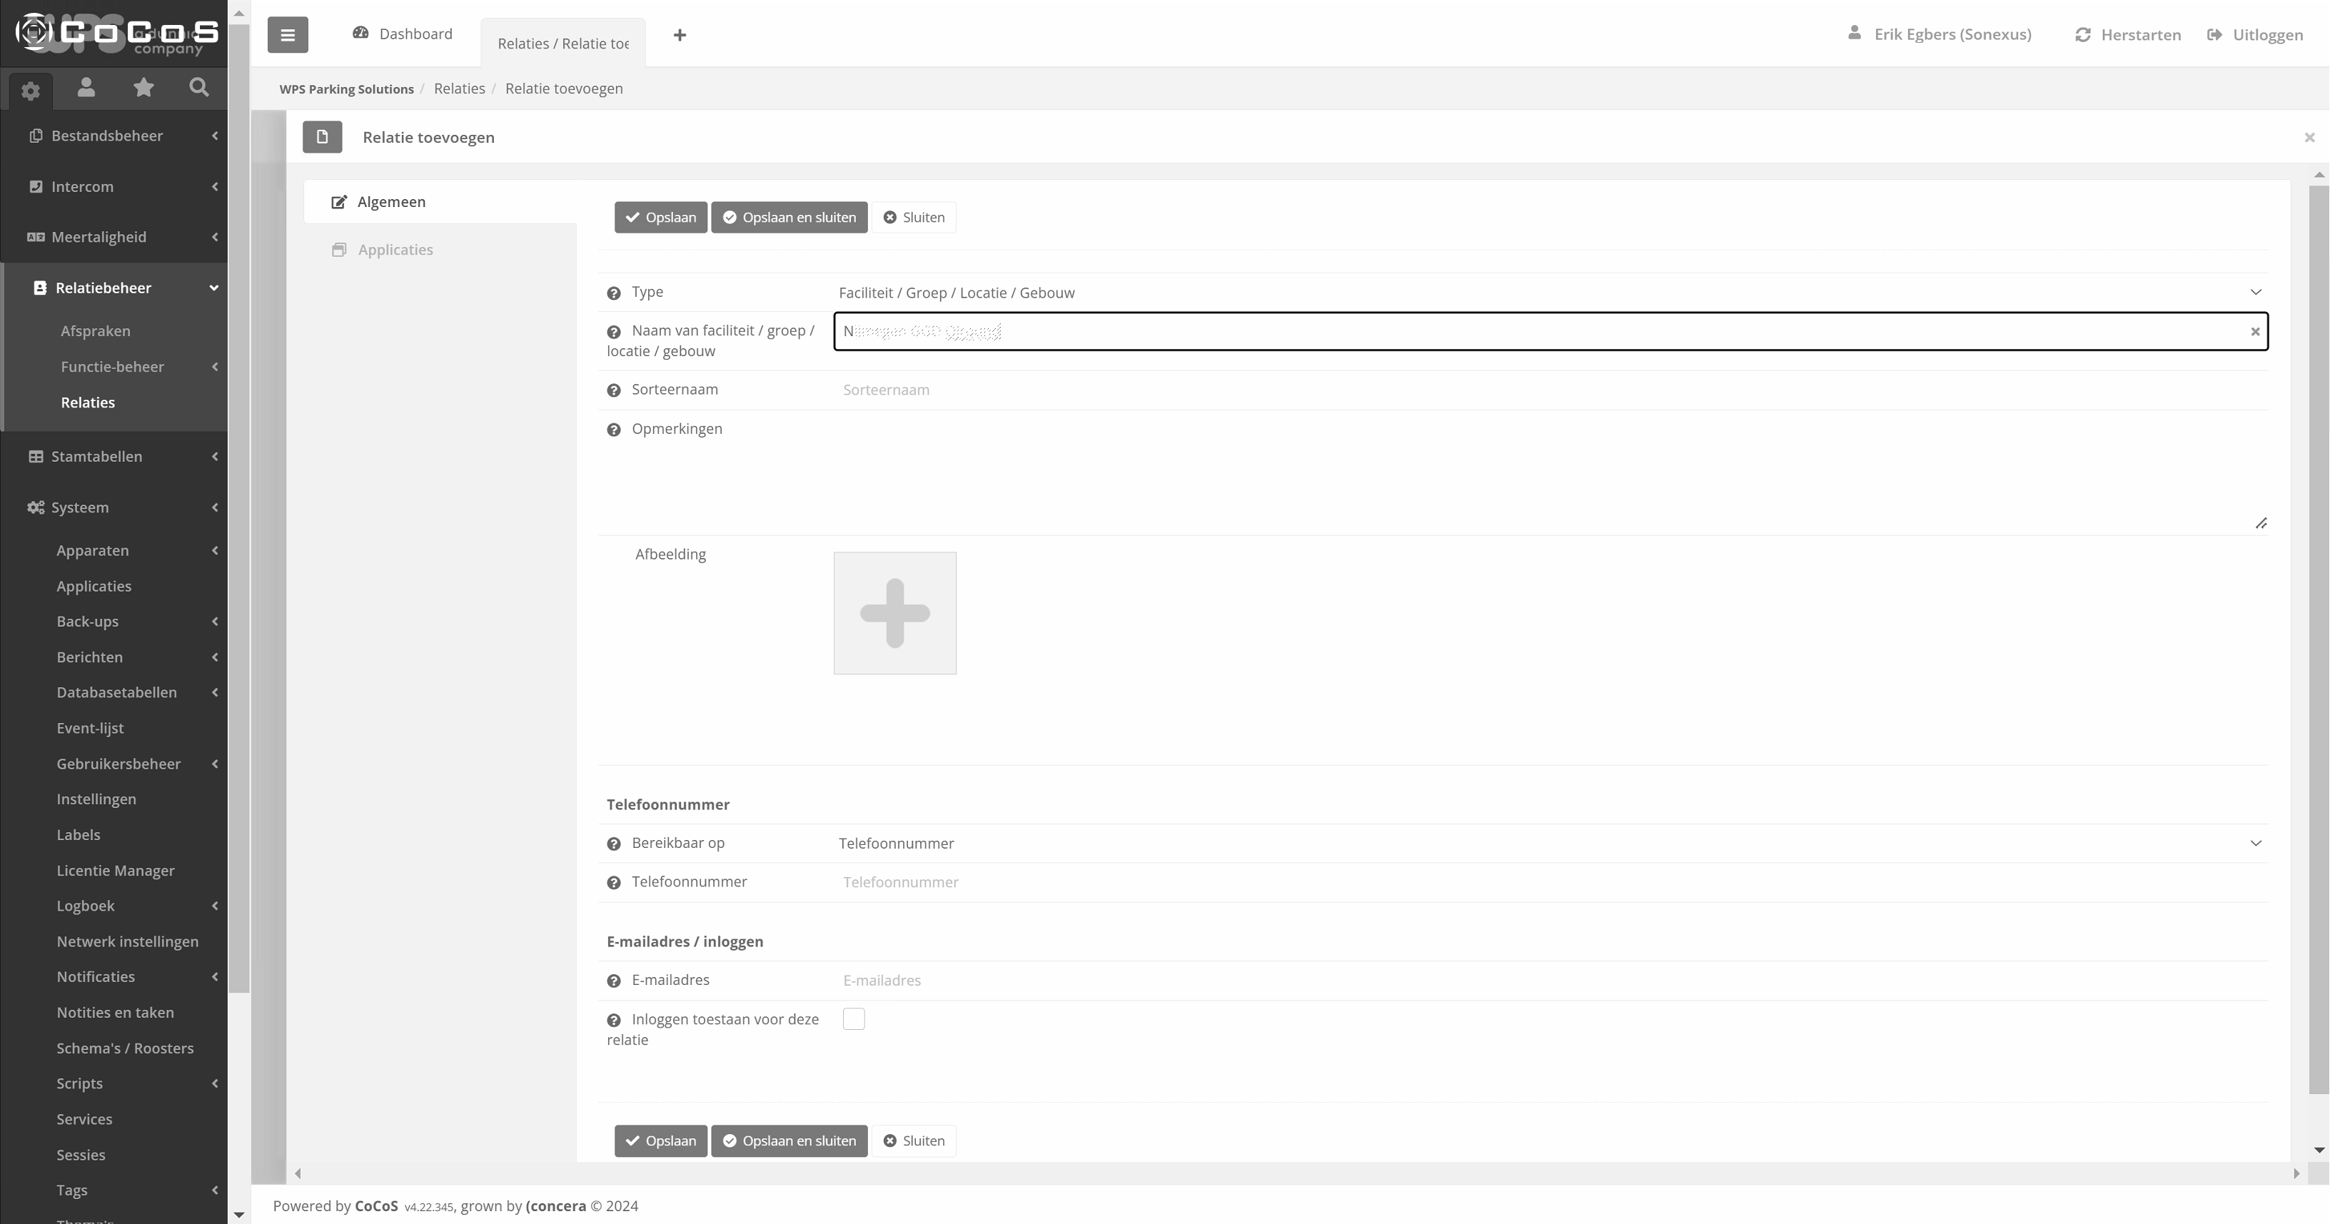The height and width of the screenshot is (1224, 2330).
Task: Click the hamburger menu toggle icon
Action: click(x=288, y=35)
